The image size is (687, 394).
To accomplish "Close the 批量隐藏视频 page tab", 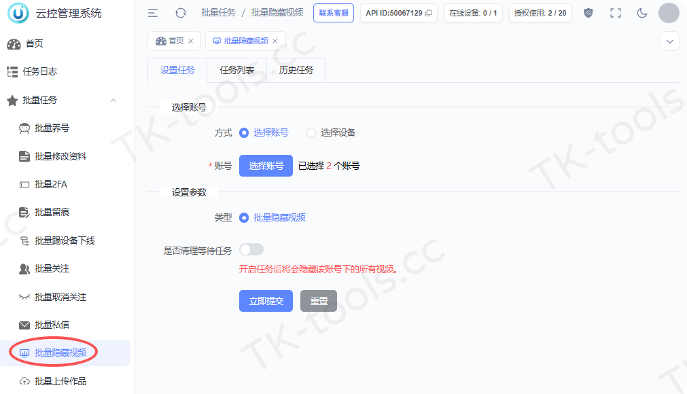I will [275, 41].
